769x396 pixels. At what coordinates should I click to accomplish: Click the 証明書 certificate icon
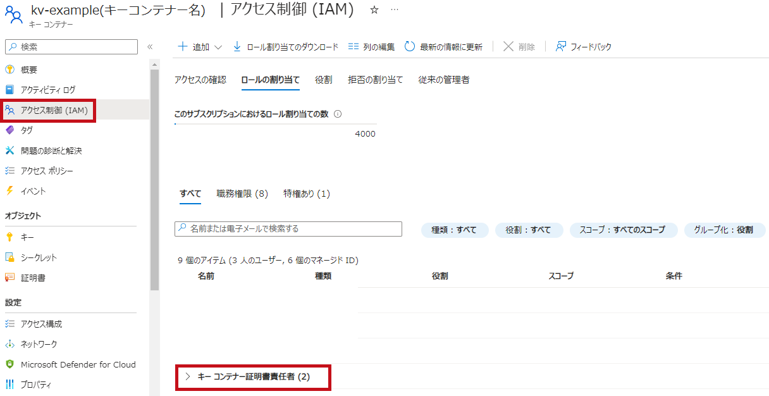pyautogui.click(x=9, y=278)
